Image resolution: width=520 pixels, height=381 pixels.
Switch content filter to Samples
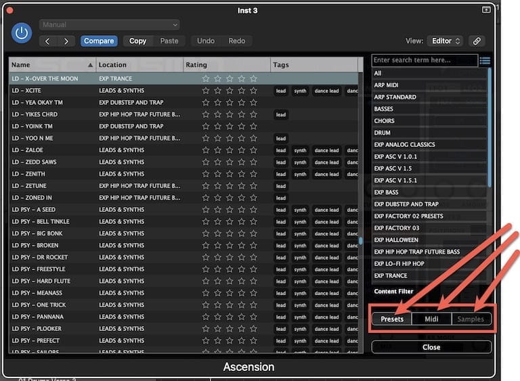(x=471, y=319)
